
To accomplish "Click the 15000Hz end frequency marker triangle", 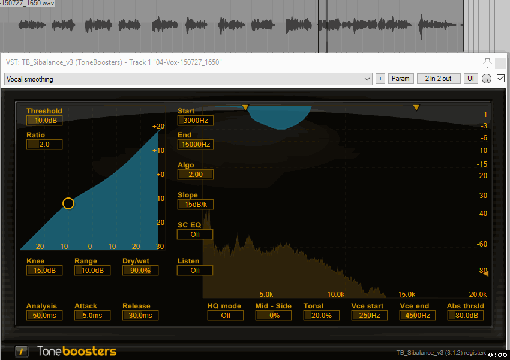I will click(x=416, y=107).
